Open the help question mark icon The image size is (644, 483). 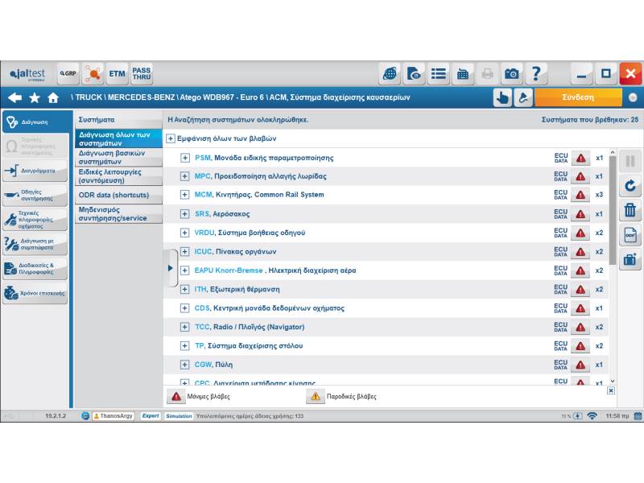536,74
